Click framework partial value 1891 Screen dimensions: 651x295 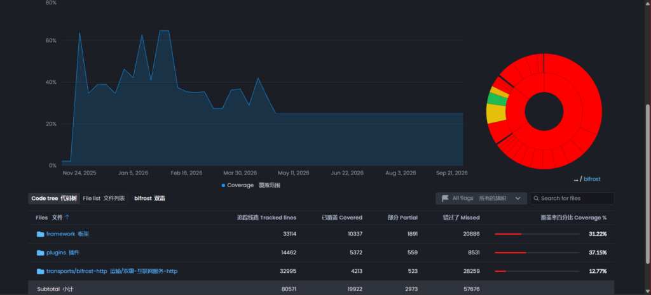point(412,234)
